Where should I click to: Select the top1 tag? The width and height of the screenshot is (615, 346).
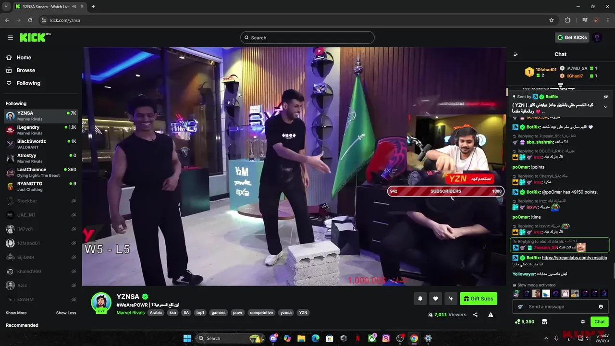click(200, 313)
